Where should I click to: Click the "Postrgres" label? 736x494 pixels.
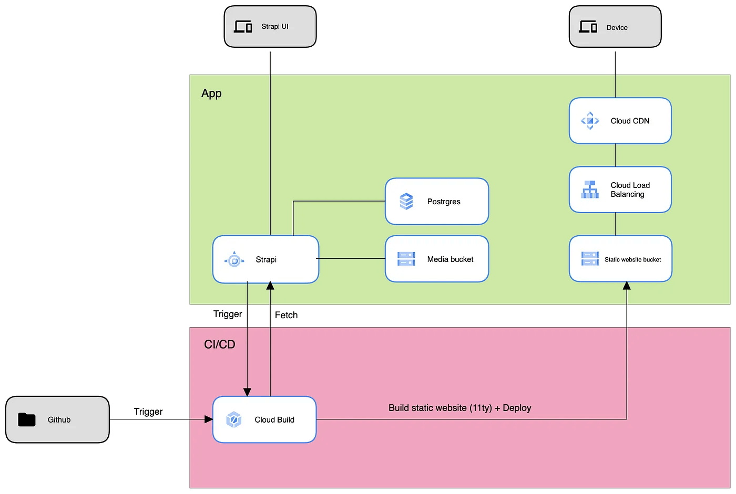pyautogui.click(x=444, y=202)
